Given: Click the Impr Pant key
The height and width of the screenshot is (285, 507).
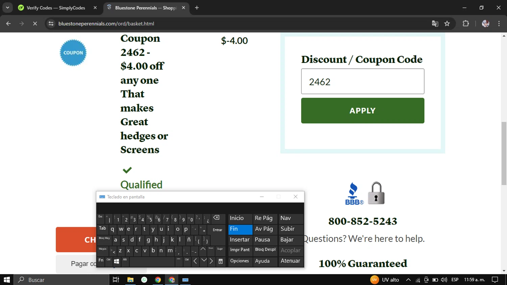Looking at the screenshot, I should point(240,250).
